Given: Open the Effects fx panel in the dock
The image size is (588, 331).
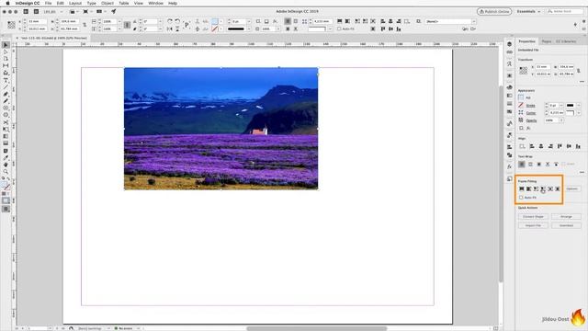Looking at the screenshot, I should tap(509, 166).
